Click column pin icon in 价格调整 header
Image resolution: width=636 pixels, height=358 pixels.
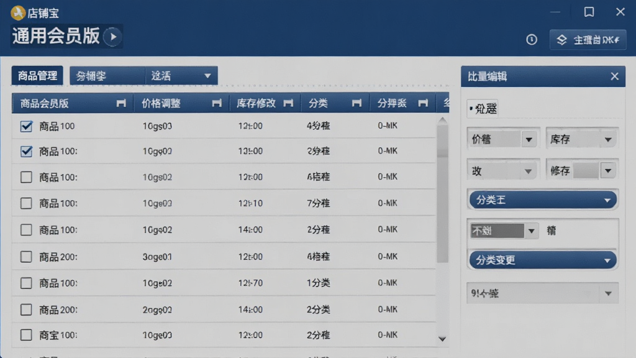click(217, 103)
